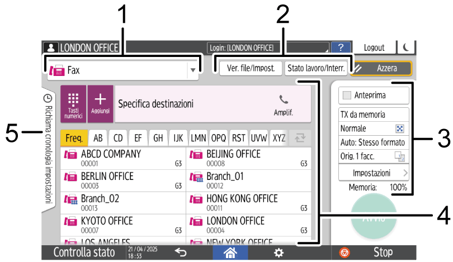The height and width of the screenshot is (262, 453).
Task: Open the TX da memoria setting
Action: (x=374, y=115)
